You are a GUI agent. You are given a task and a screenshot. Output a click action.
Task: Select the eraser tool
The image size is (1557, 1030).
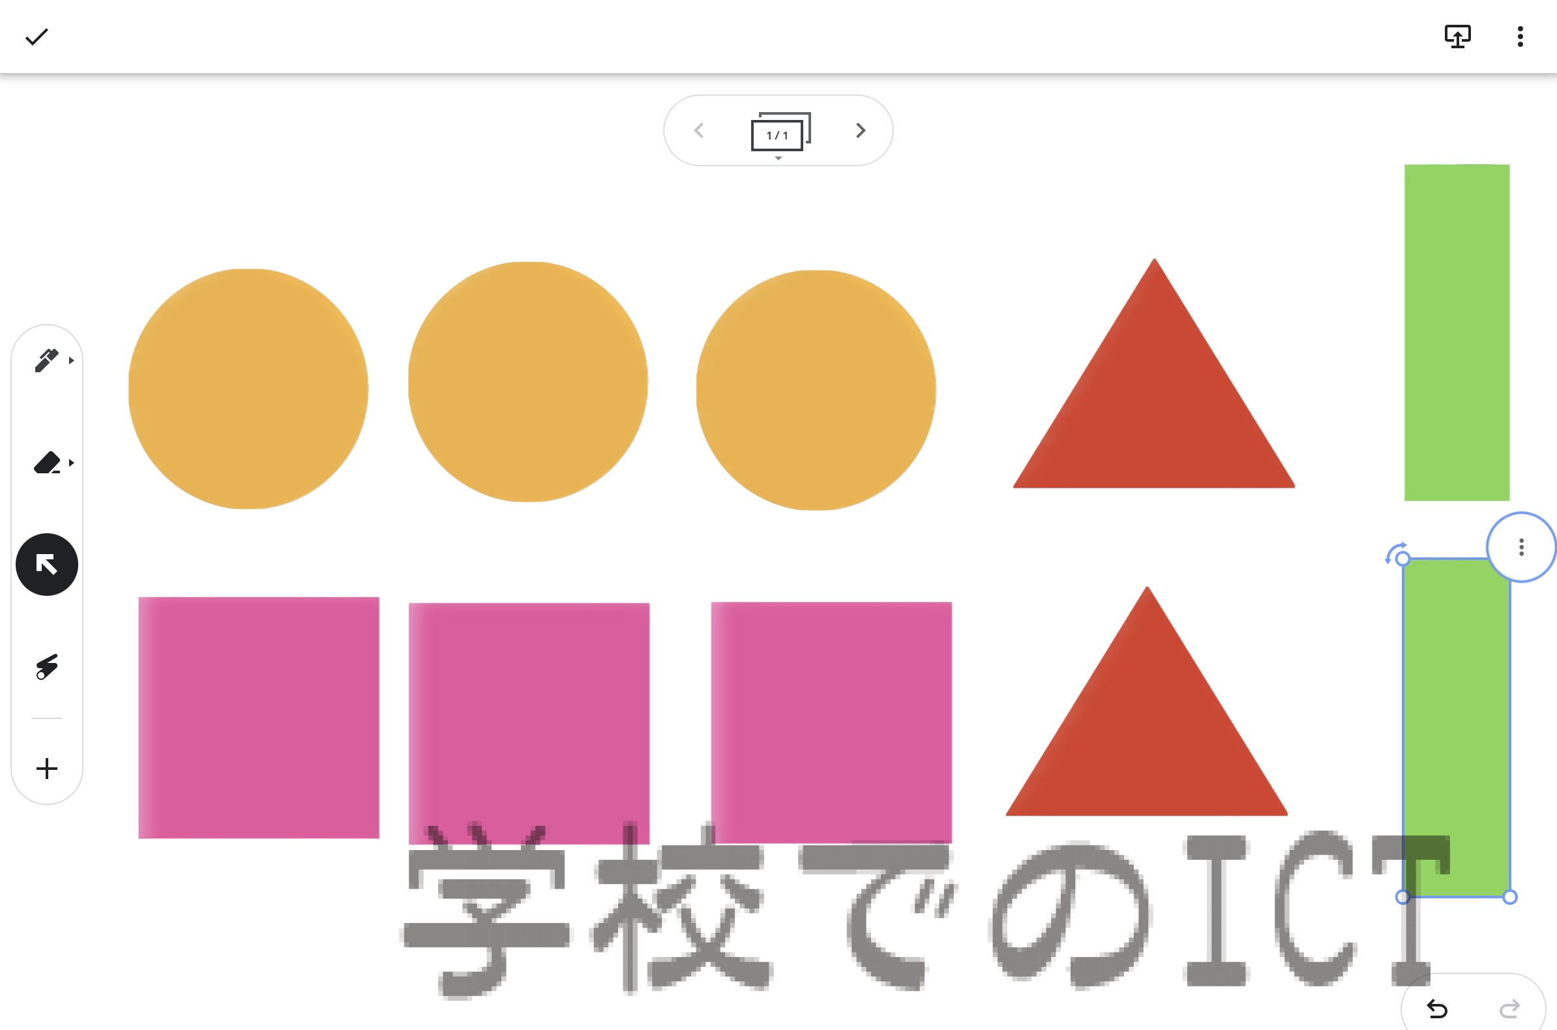pos(47,462)
